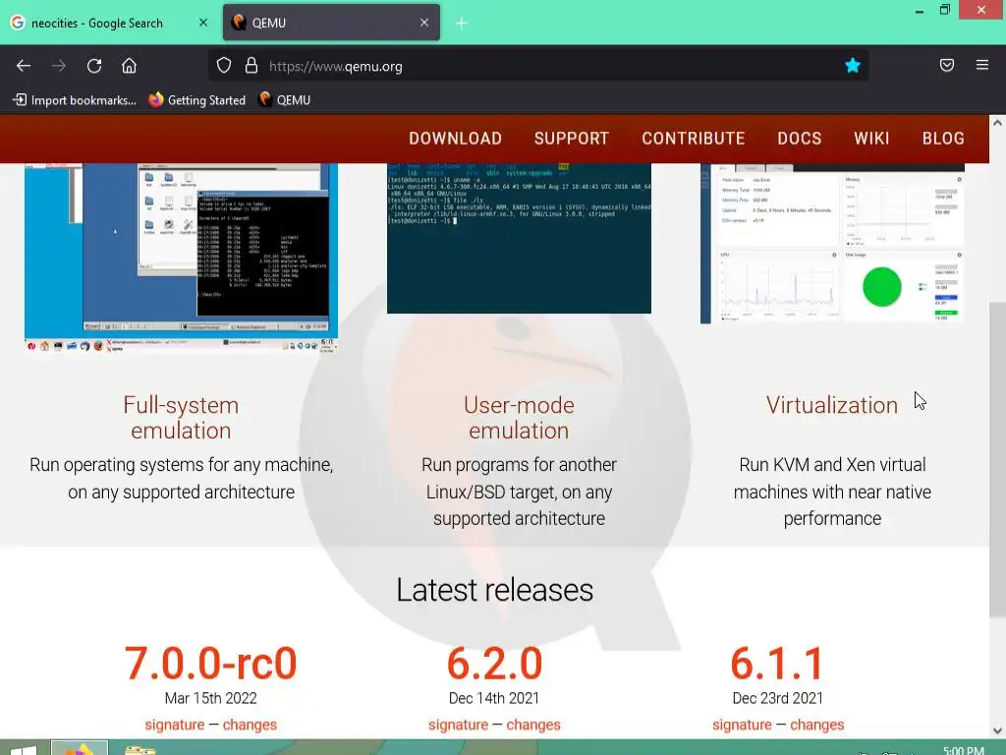Open the CONTRIBUTE nav item
Screen dimensions: 1006x755
694,139
